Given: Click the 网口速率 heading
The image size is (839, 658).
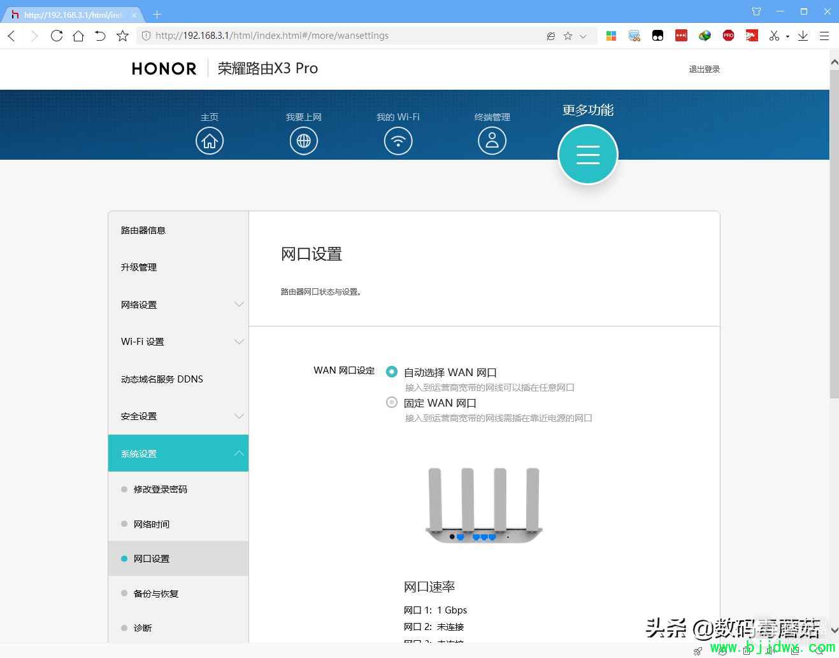Looking at the screenshot, I should [x=429, y=587].
